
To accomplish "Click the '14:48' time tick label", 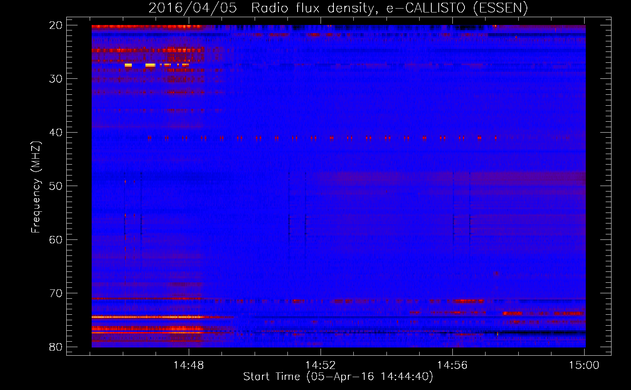I will [x=189, y=365].
